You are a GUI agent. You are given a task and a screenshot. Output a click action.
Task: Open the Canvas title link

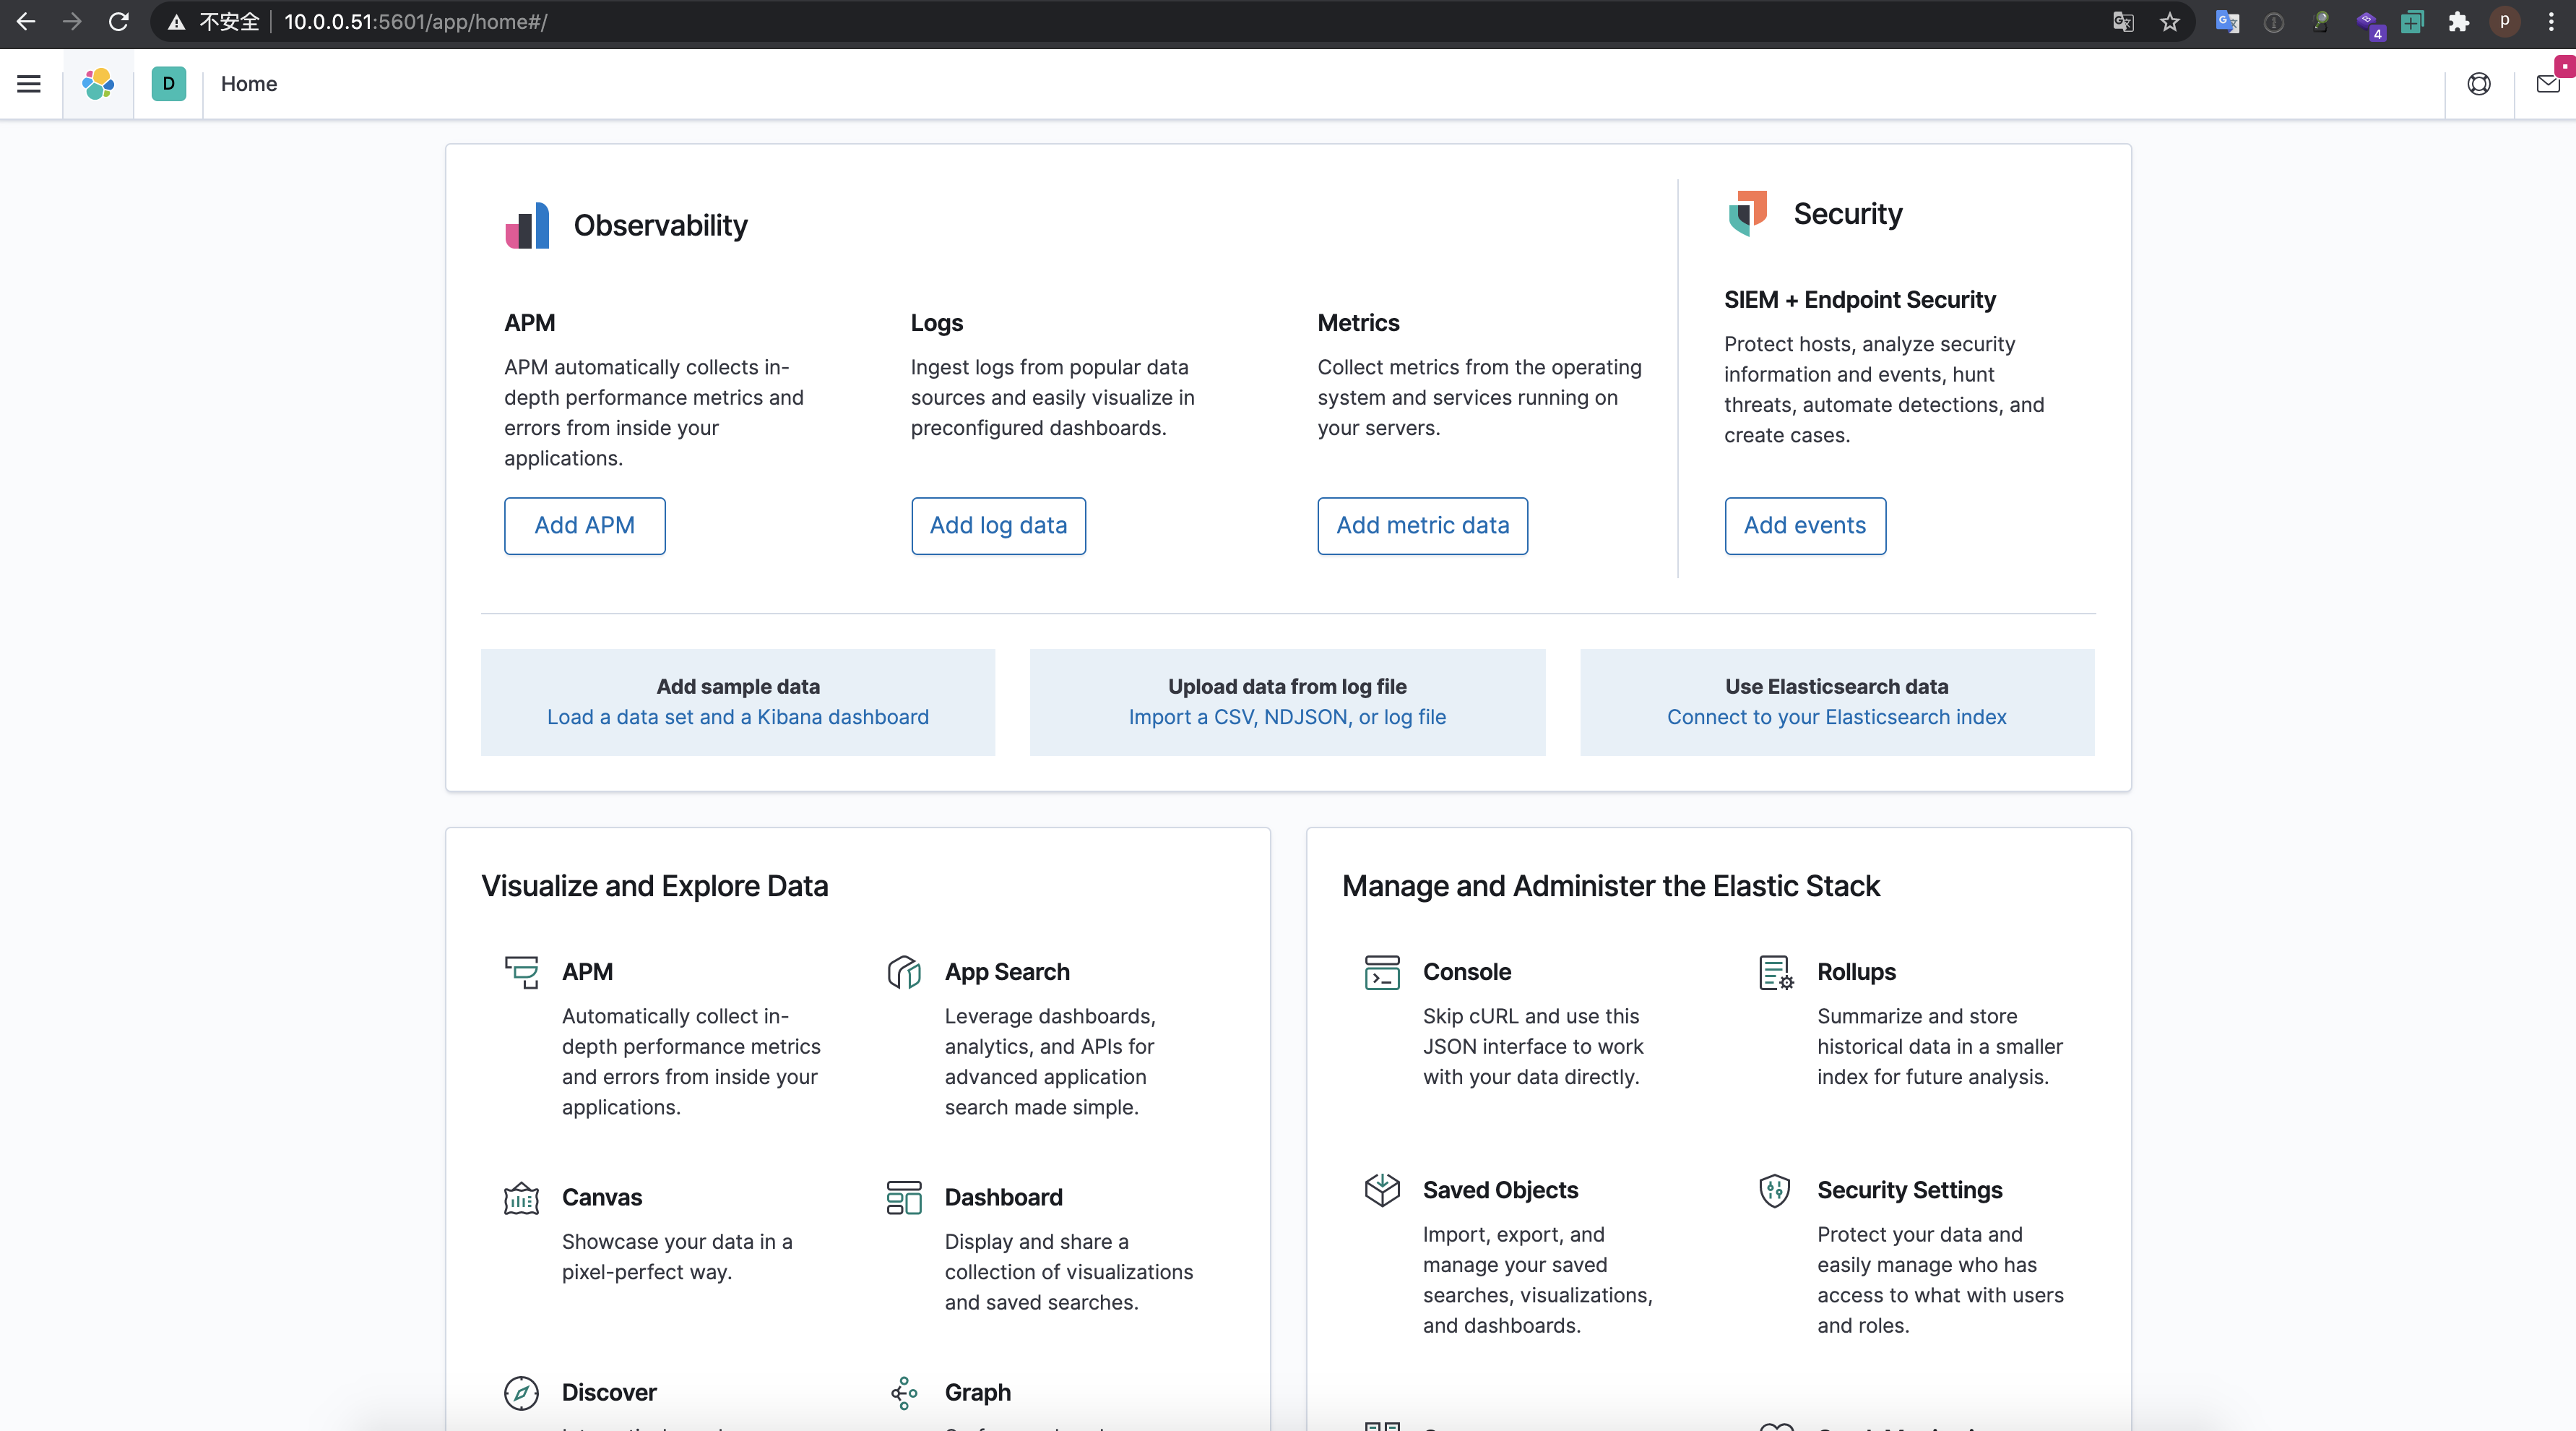[x=602, y=1198]
